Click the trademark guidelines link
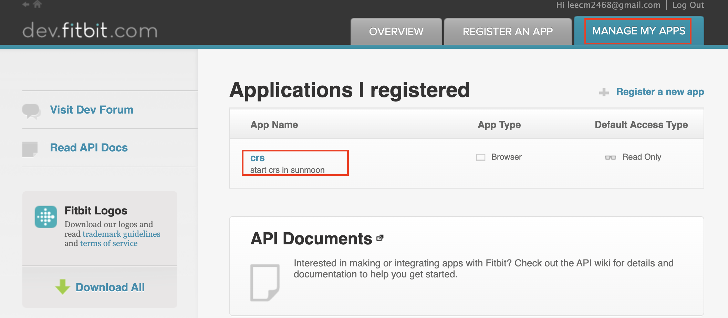 coord(122,234)
